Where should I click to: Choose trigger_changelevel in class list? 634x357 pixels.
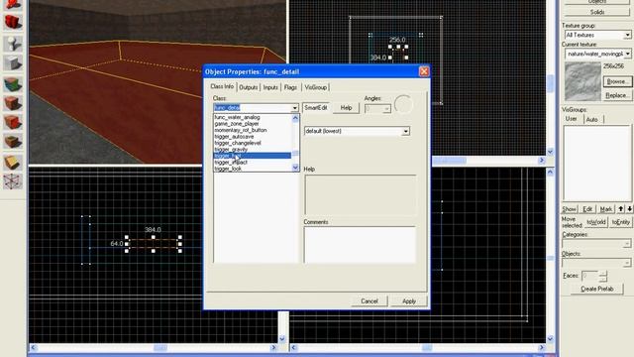tap(253, 143)
